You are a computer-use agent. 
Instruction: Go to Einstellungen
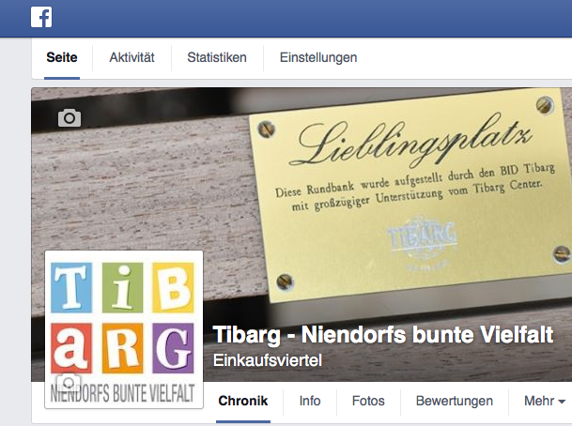click(x=318, y=57)
